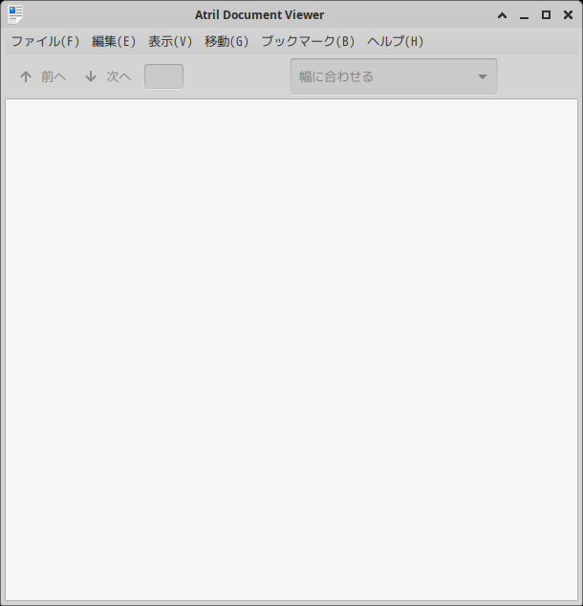583x606 pixels.
Task: Go to next page with 次へ
Action: (x=108, y=76)
